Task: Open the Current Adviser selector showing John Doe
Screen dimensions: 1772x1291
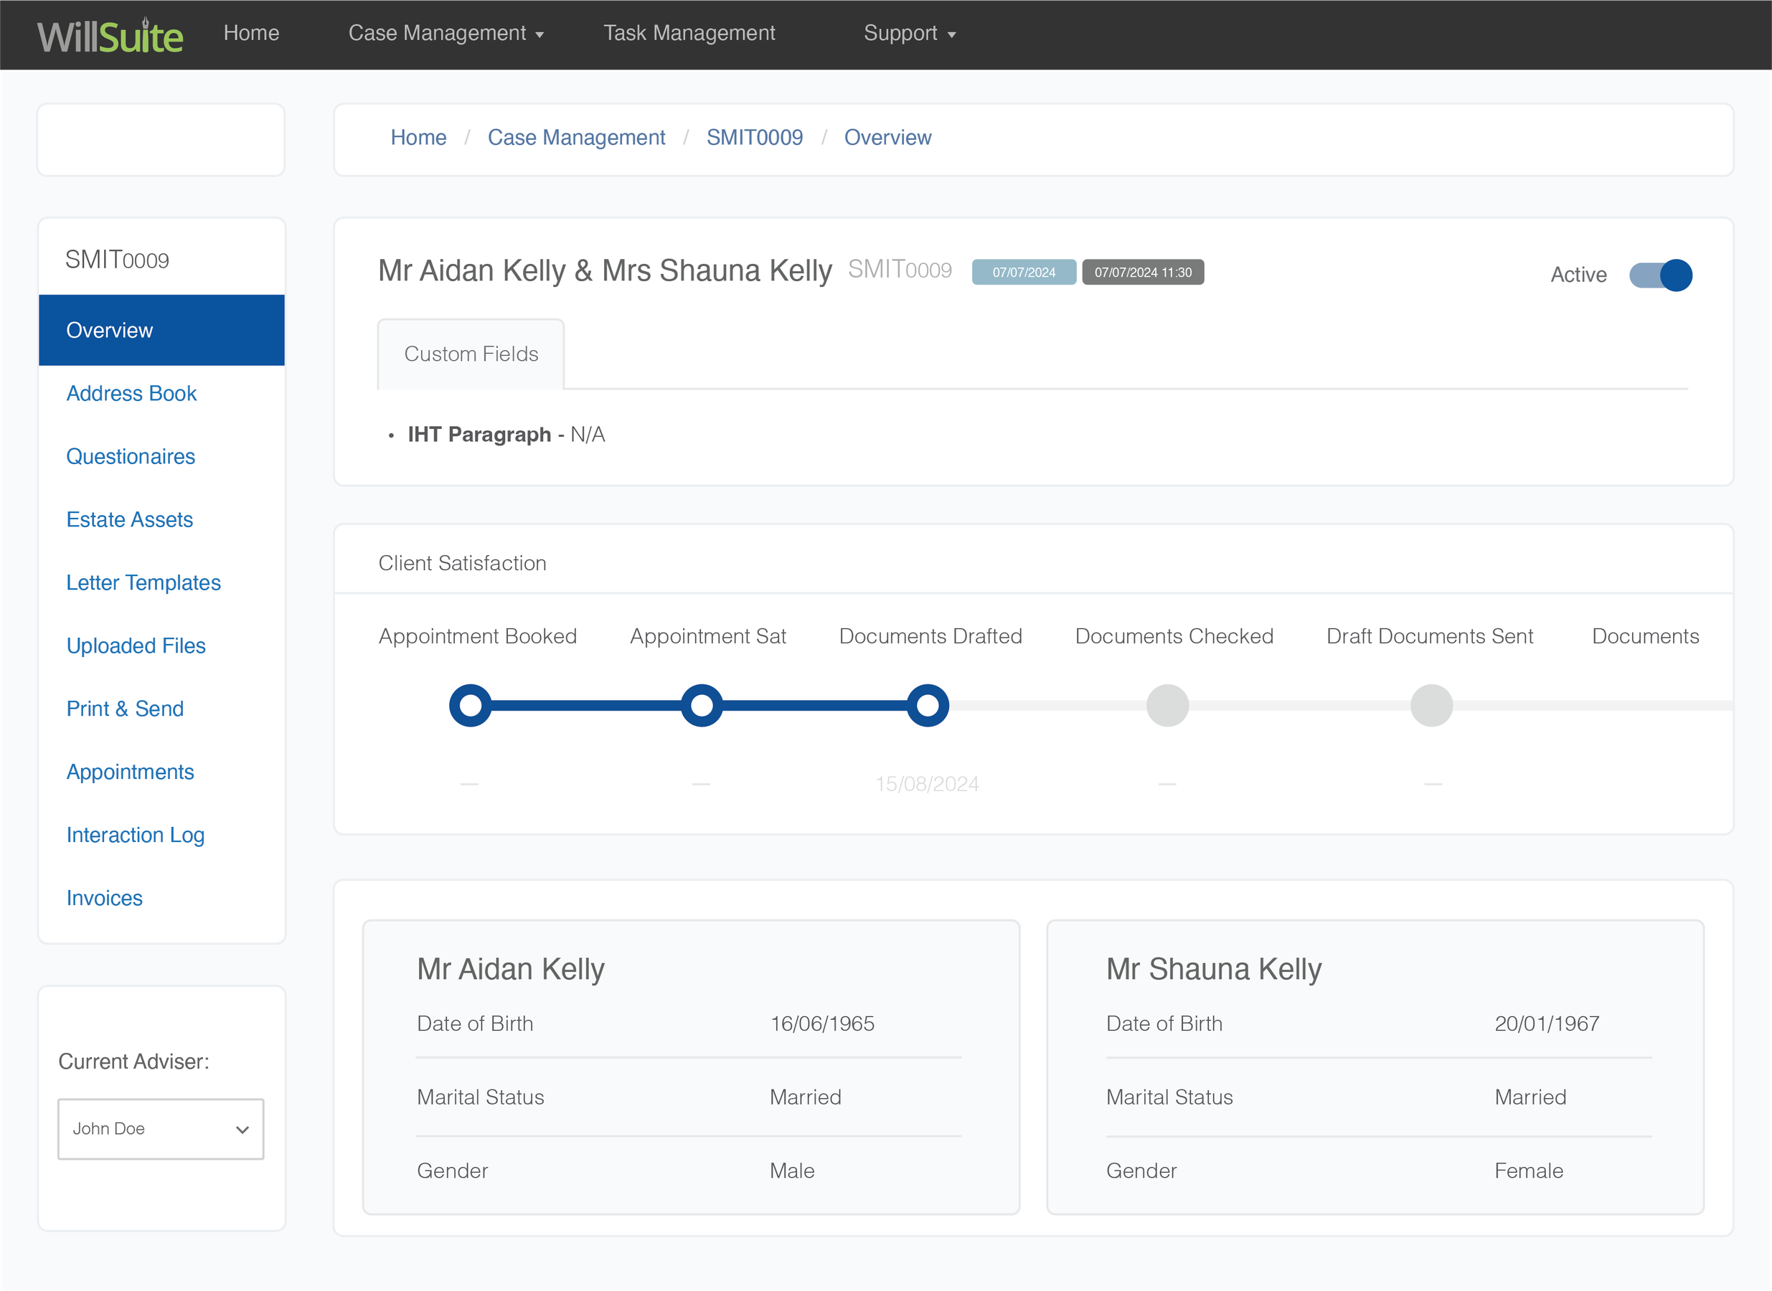Action: (x=160, y=1129)
